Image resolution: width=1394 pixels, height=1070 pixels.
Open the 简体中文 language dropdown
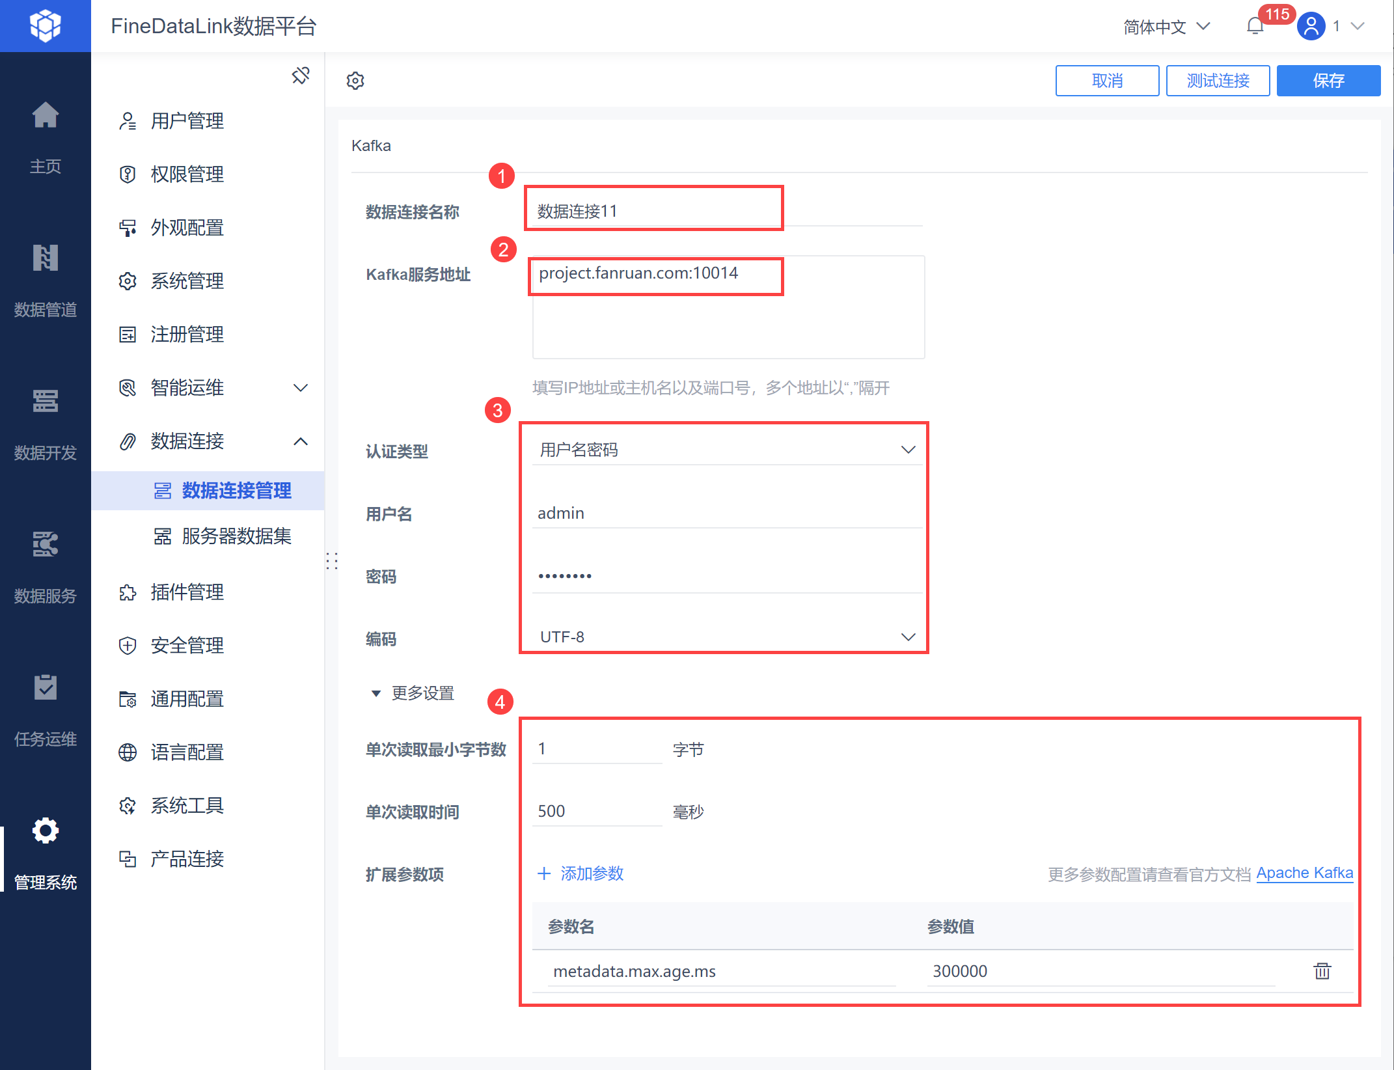click(1166, 27)
